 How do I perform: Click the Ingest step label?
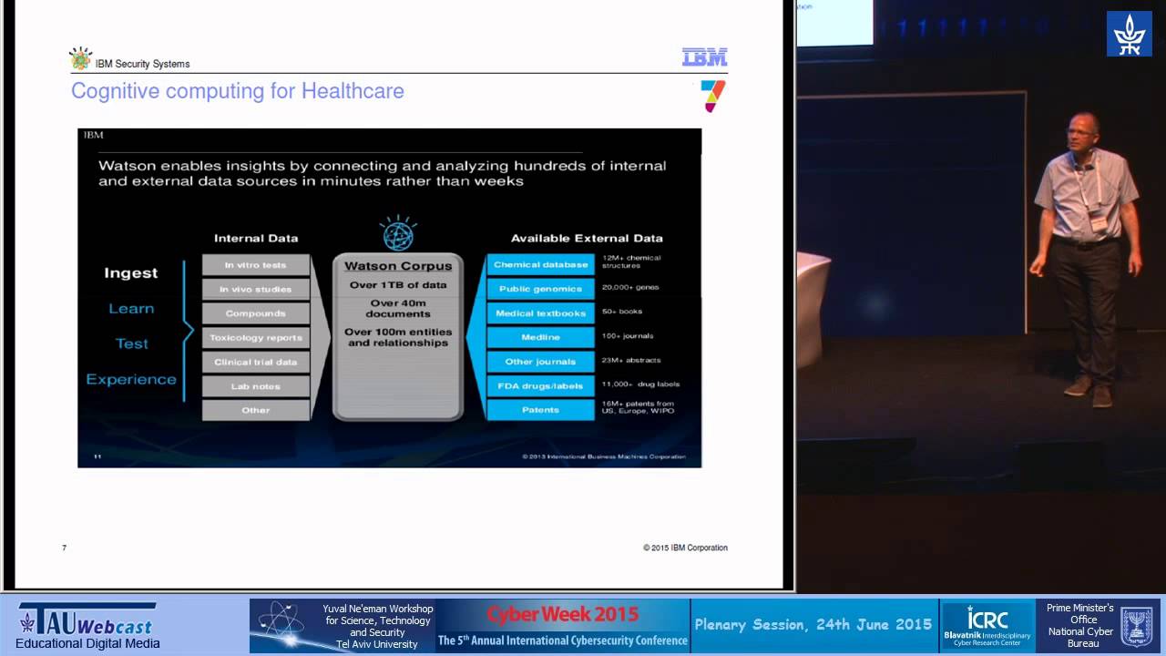click(131, 273)
